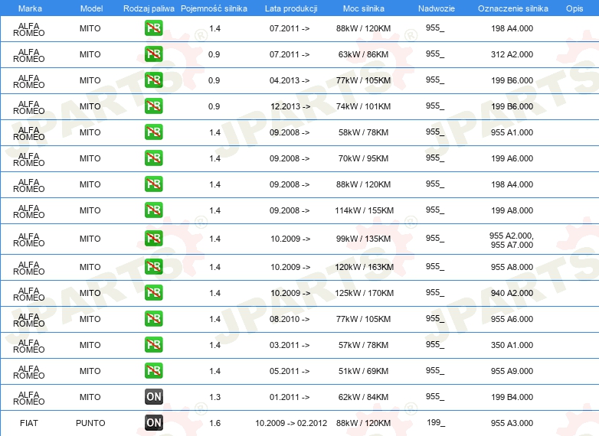Click the petrol fuel icon in the 51kW / 69KM row
Viewport: 599px width, 436px height.
coord(153,370)
